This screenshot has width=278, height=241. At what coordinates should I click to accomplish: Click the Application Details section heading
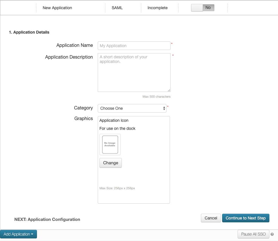29,32
